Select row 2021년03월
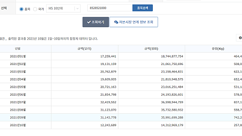The width and height of the screenshot is (242, 136). click(121, 71)
